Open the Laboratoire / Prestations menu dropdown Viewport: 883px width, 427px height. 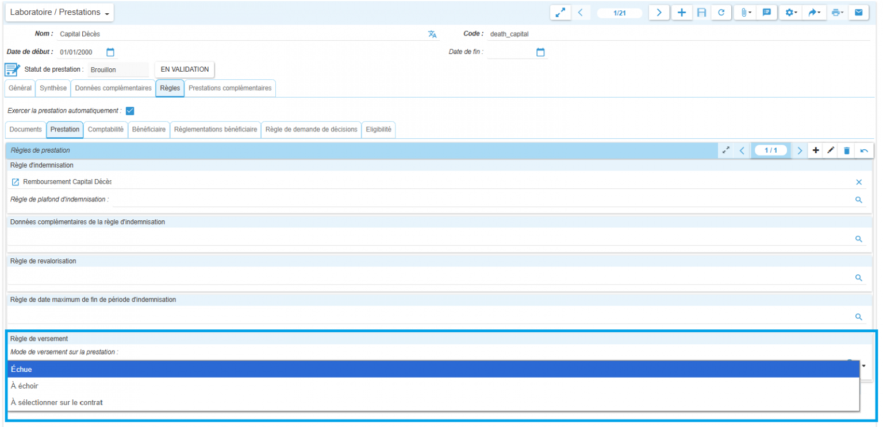59,13
